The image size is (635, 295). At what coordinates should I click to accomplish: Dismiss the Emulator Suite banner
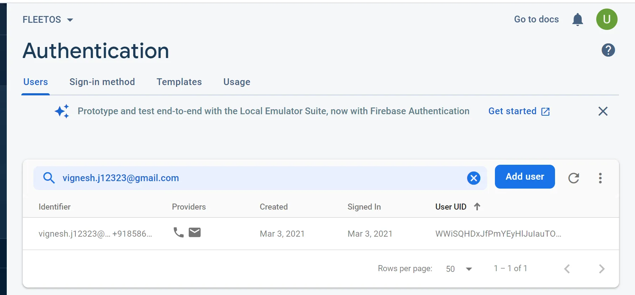[x=603, y=111]
